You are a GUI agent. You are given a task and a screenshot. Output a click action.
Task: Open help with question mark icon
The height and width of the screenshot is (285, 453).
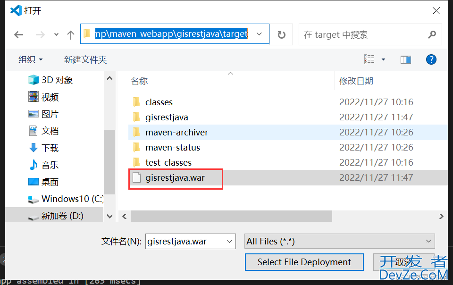click(431, 59)
